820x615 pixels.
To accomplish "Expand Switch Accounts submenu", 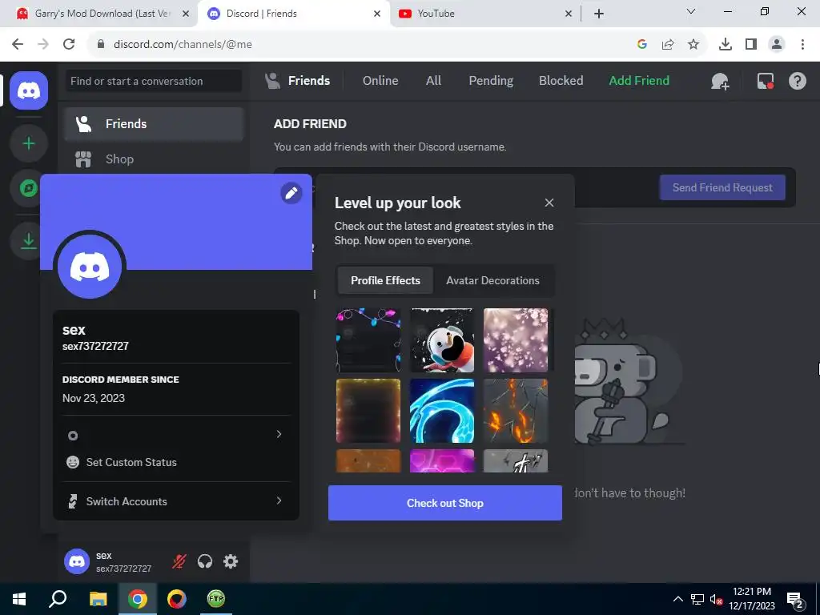I will click(x=175, y=501).
